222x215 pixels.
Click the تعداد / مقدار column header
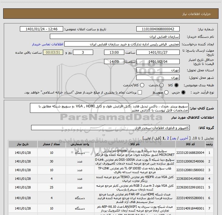[52, 144]
